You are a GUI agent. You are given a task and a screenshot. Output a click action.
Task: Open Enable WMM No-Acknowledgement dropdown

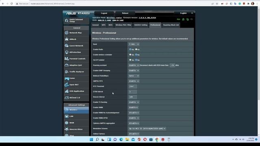pos(134,113)
